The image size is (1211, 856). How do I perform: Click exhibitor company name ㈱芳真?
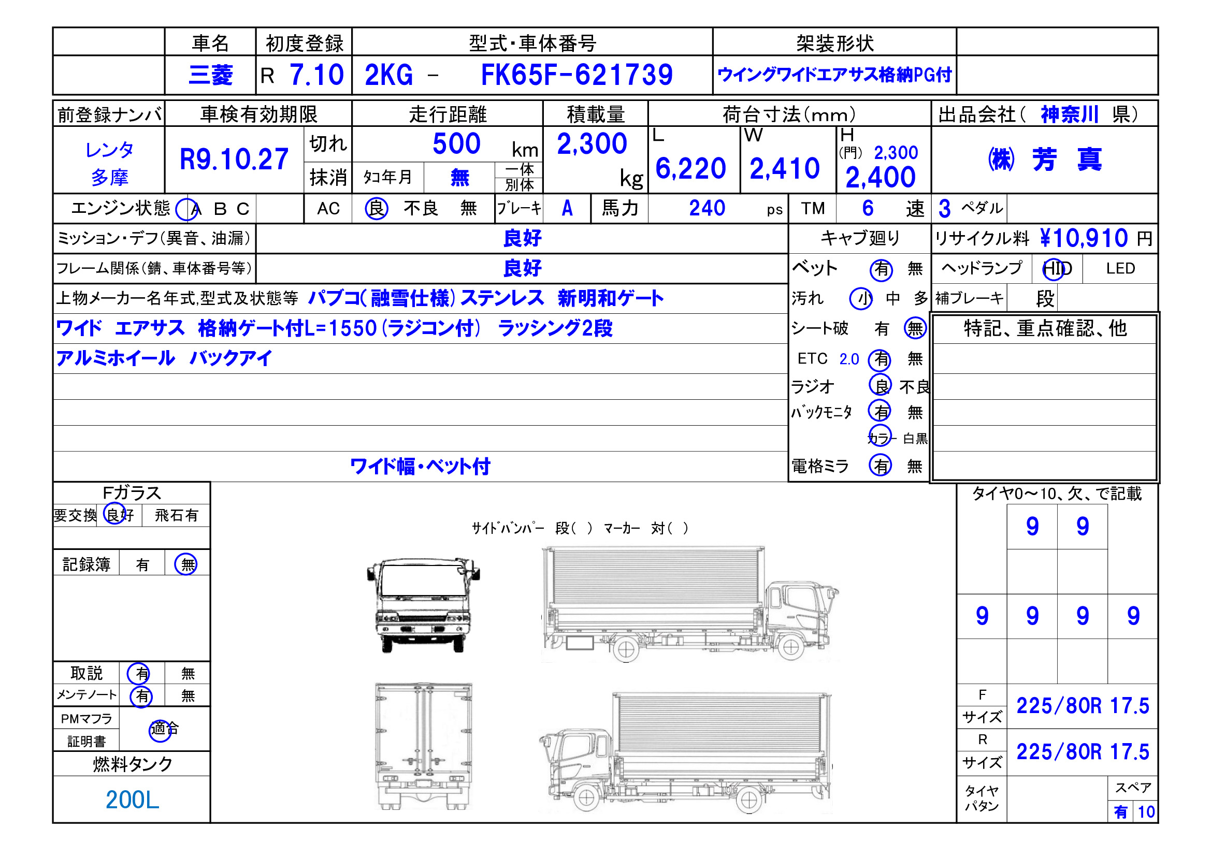click(x=1044, y=159)
